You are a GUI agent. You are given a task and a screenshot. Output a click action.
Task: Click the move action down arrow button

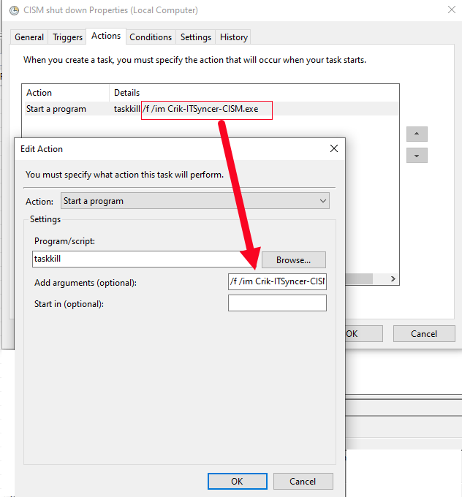417,156
